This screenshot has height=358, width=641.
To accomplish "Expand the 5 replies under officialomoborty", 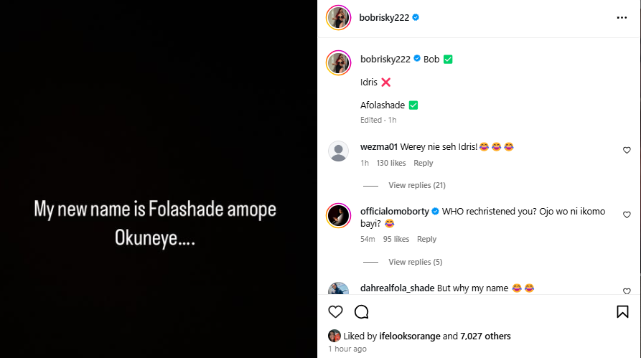I will pyautogui.click(x=415, y=262).
